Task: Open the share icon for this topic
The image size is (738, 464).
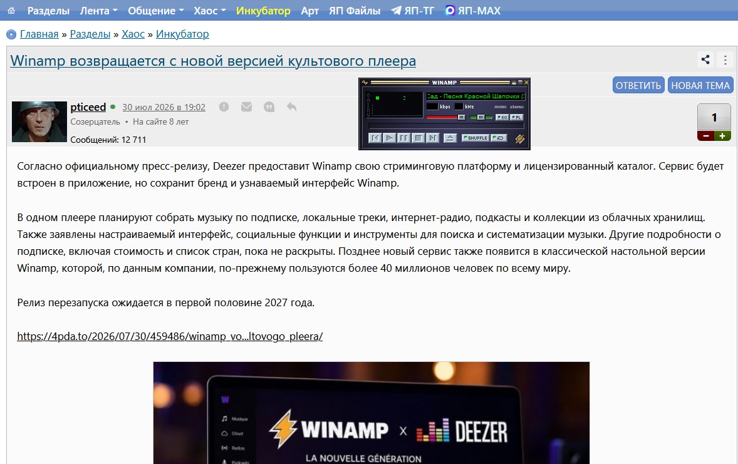Action: pyautogui.click(x=705, y=59)
